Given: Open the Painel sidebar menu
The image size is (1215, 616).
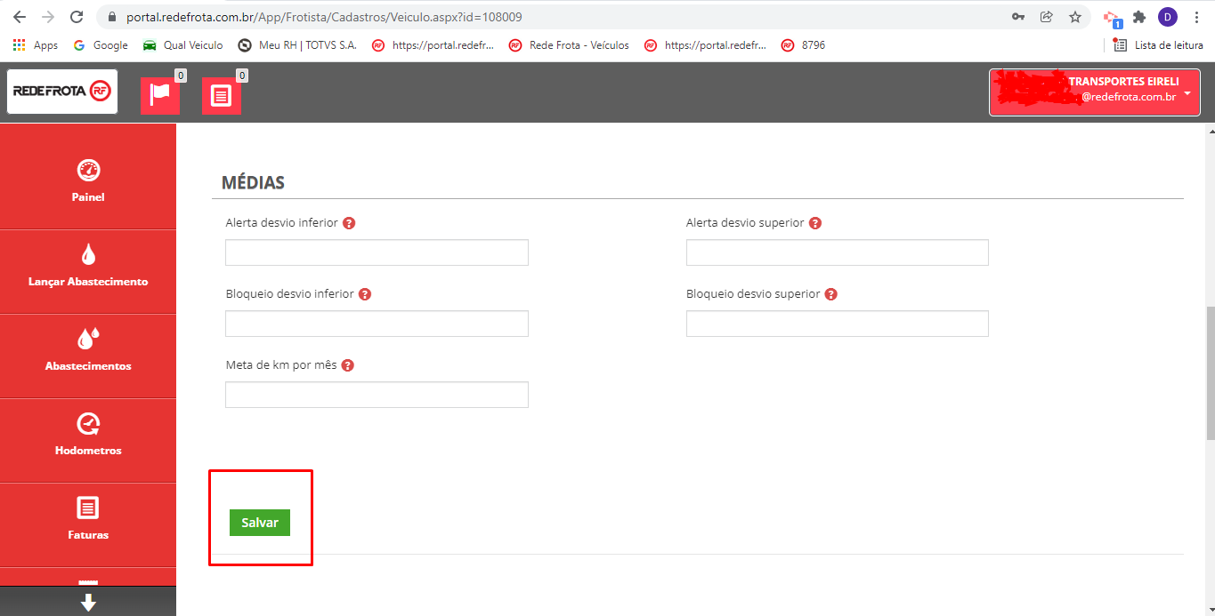Looking at the screenshot, I should pos(88,181).
